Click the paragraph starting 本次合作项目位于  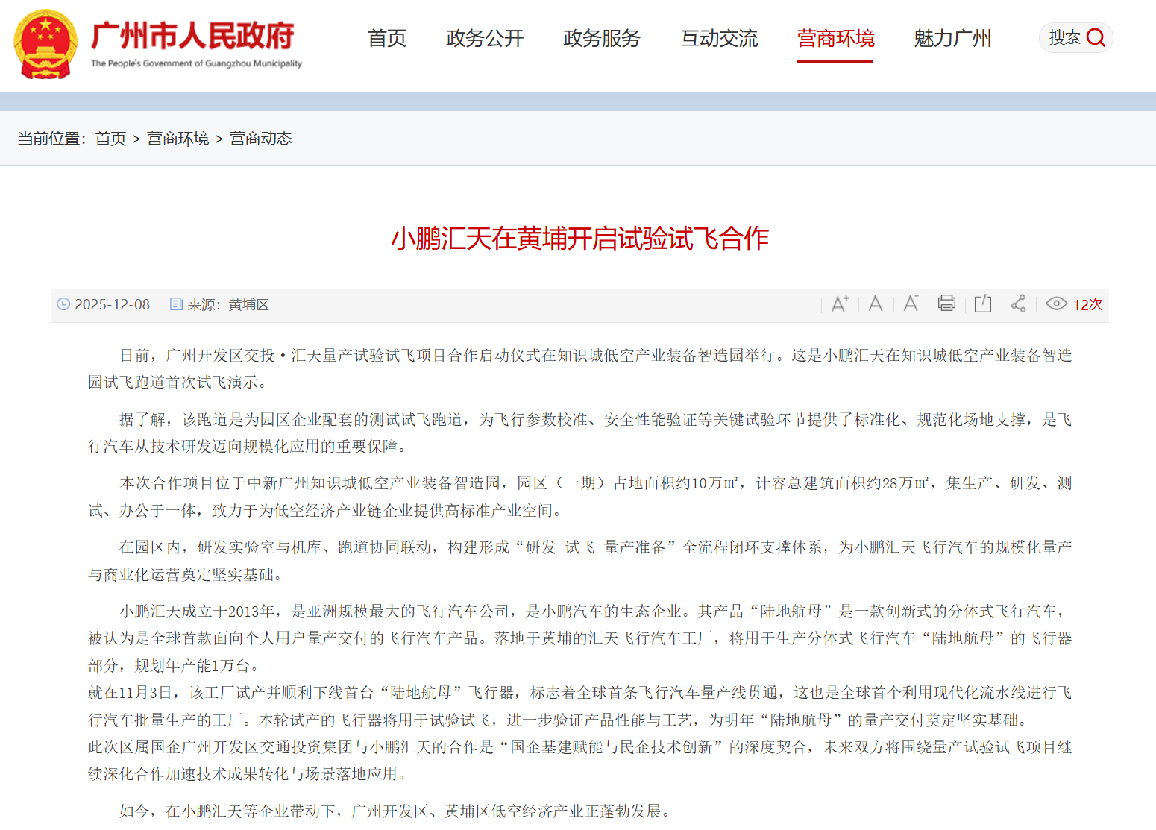click(579, 497)
